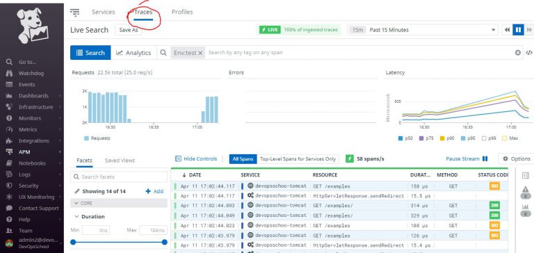534x253 pixels.
Task: Click the Save As button
Action: [x=129, y=30]
